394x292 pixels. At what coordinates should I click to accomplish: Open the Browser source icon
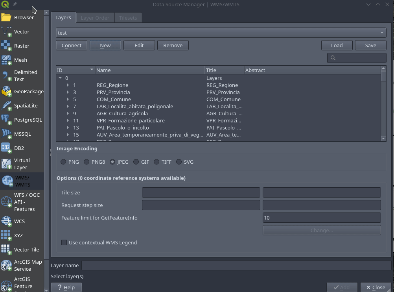pyautogui.click(x=6, y=18)
